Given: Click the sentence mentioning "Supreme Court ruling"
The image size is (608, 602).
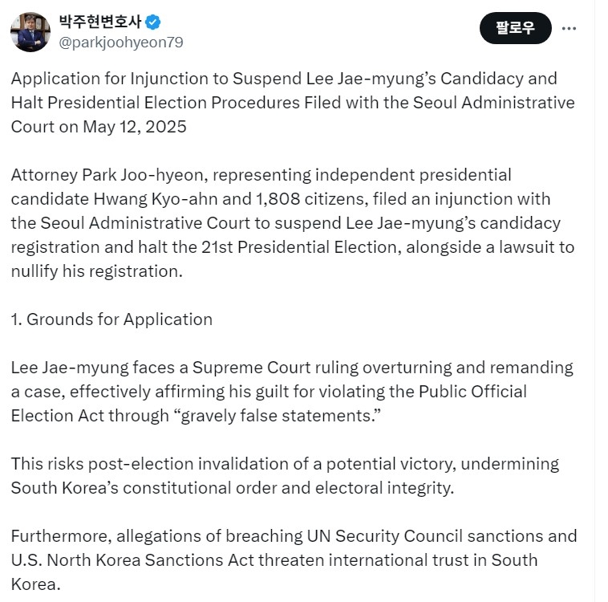Looking at the screenshot, I should click(x=292, y=391).
